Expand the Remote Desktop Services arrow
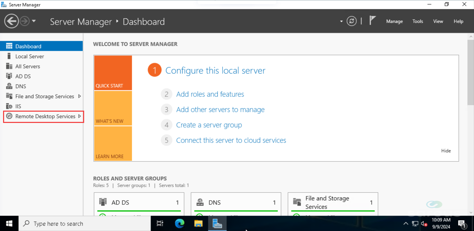The height and width of the screenshot is (231, 474). 80,116
